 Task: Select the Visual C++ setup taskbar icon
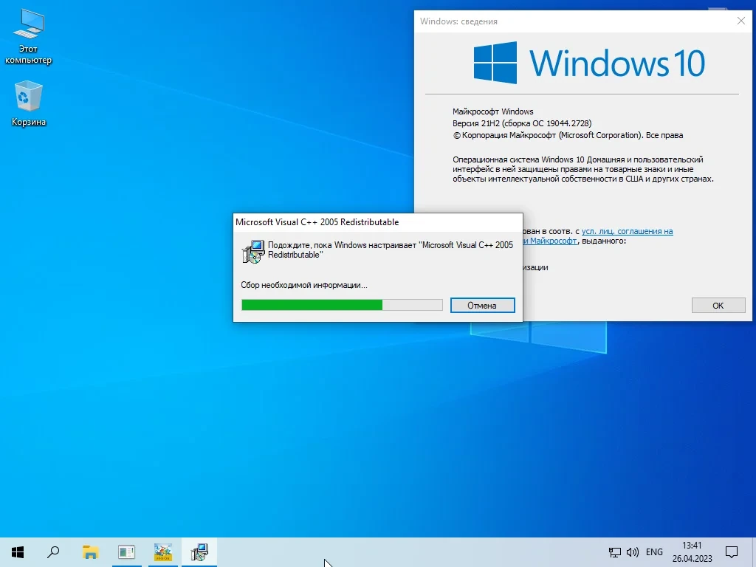coord(199,552)
